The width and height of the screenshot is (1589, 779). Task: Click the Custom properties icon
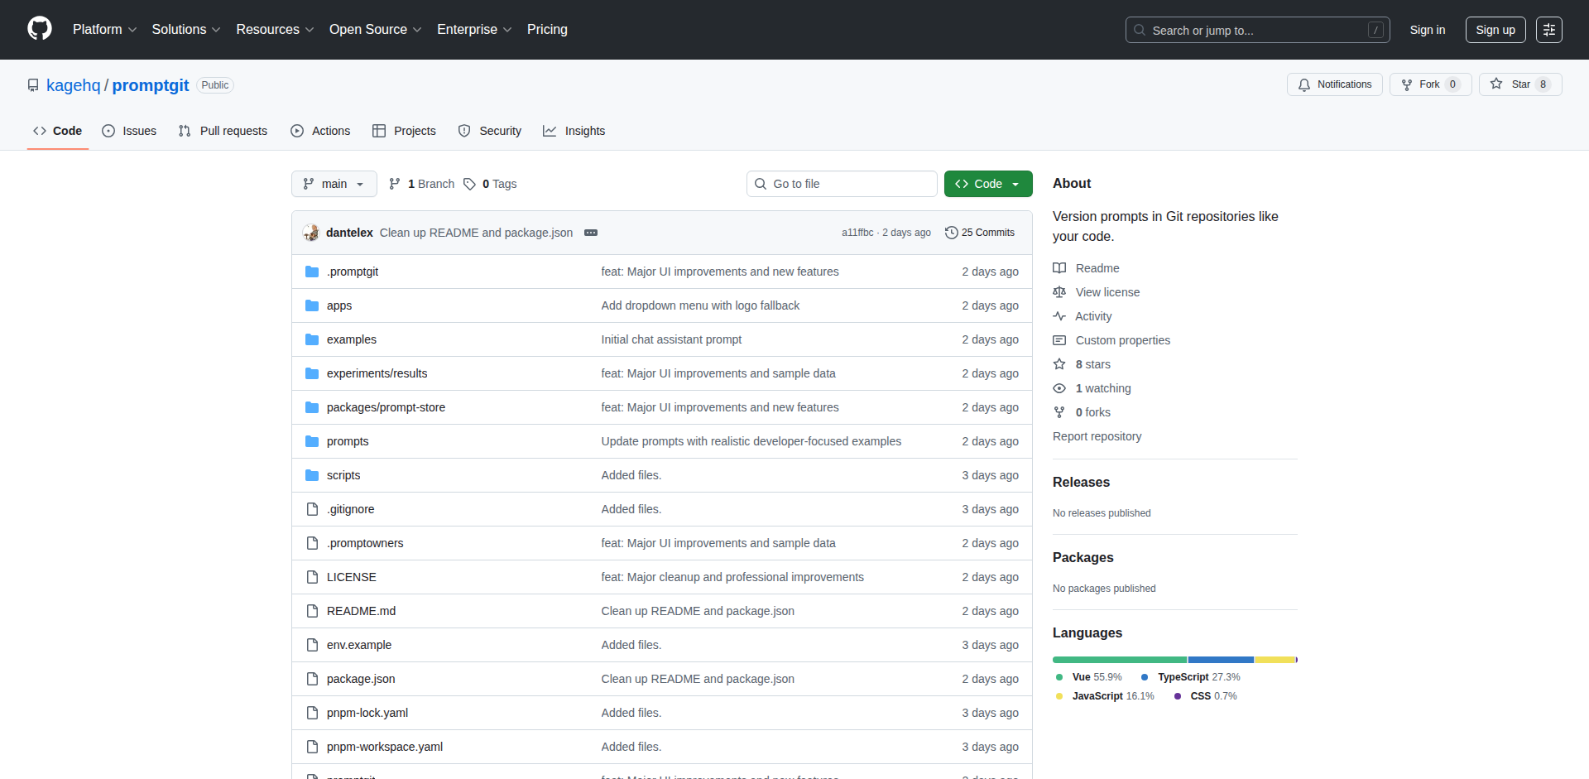coord(1059,340)
